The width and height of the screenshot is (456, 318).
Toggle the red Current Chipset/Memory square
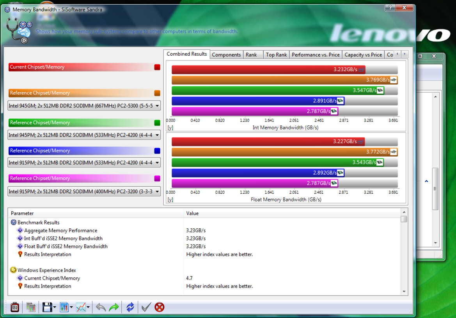(157, 67)
